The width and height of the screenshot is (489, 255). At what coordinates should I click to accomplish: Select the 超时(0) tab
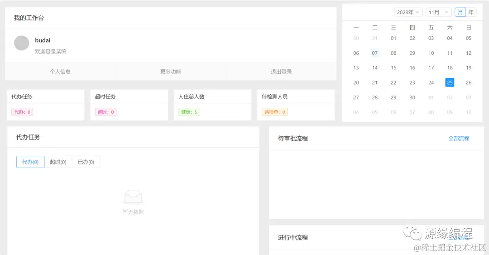click(58, 162)
